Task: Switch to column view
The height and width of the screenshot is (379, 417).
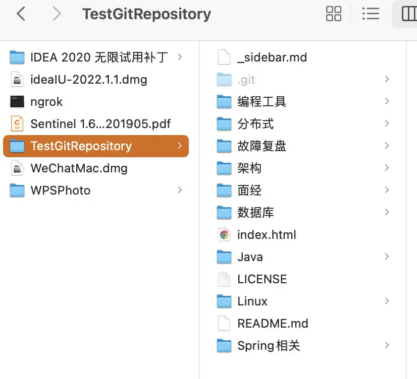Action: click(x=408, y=14)
